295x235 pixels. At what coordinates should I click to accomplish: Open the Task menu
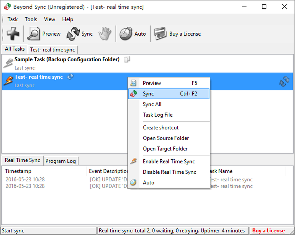[x=12, y=19]
